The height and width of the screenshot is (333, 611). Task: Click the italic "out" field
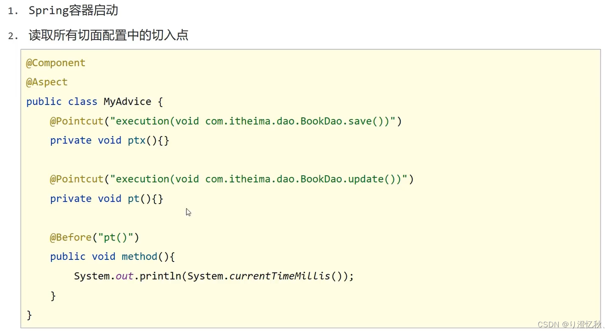pyautogui.click(x=124, y=276)
